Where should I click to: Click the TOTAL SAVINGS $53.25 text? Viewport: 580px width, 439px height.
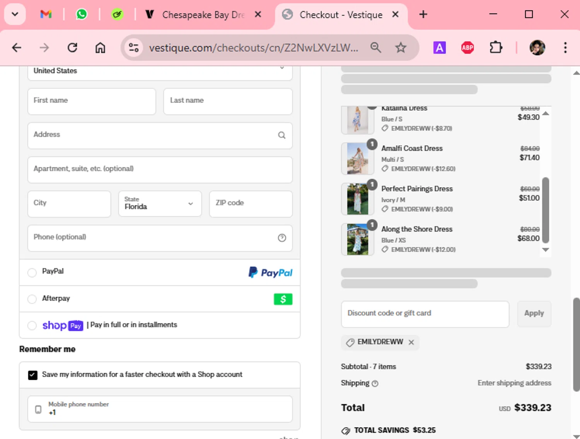pos(395,430)
